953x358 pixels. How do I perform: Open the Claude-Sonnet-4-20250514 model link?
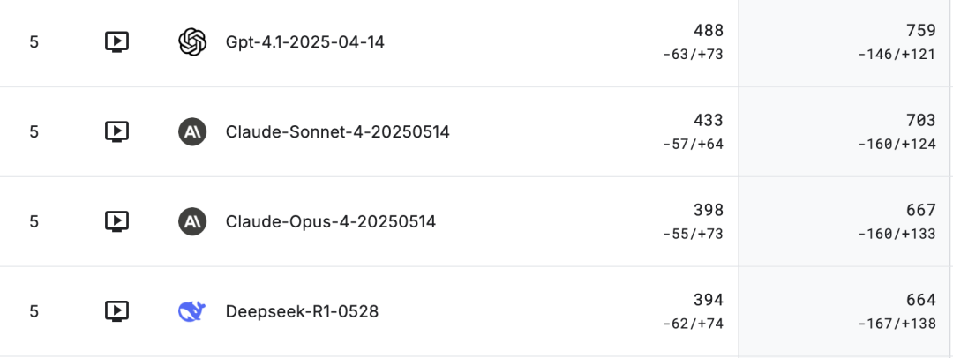337,132
